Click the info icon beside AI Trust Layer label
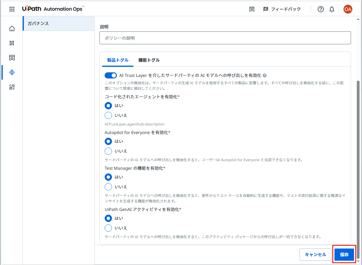 265,75
